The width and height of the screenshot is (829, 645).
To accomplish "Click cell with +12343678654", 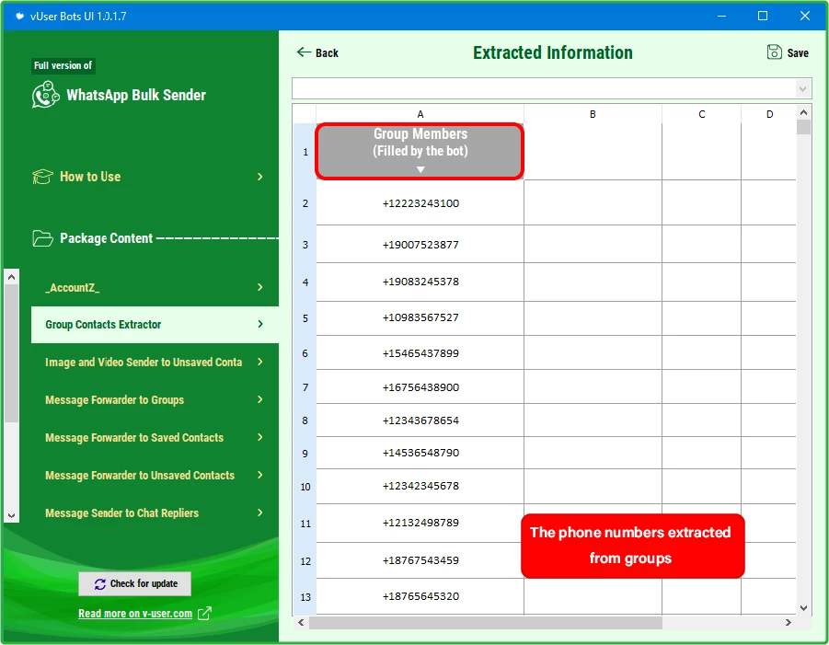I will (x=420, y=420).
